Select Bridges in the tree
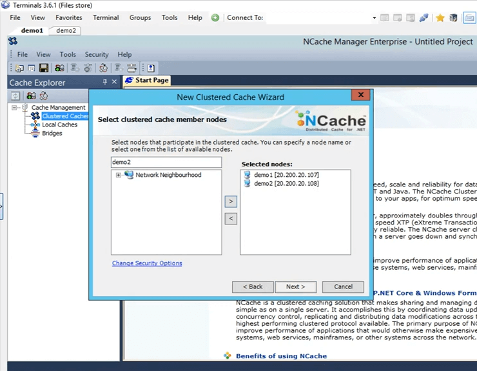The width and height of the screenshot is (477, 371). 52,133
